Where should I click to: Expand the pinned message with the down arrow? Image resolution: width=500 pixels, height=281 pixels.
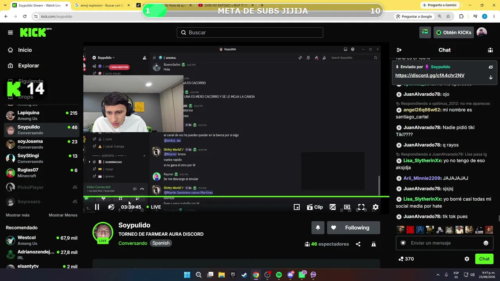(491, 77)
